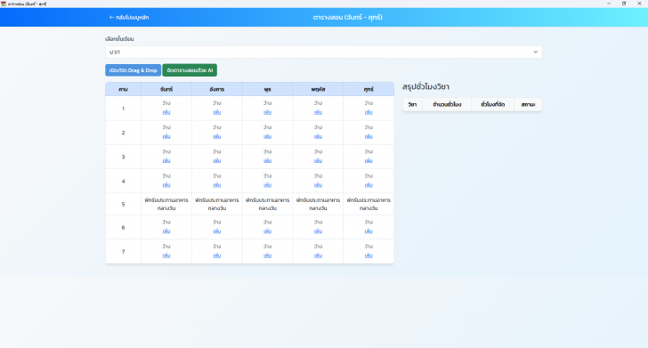The image size is (648, 348).
Task: Click the วิชา header in summary table
Action: (x=412, y=104)
